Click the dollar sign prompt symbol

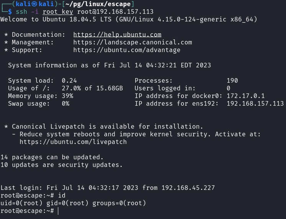(x=10, y=12)
